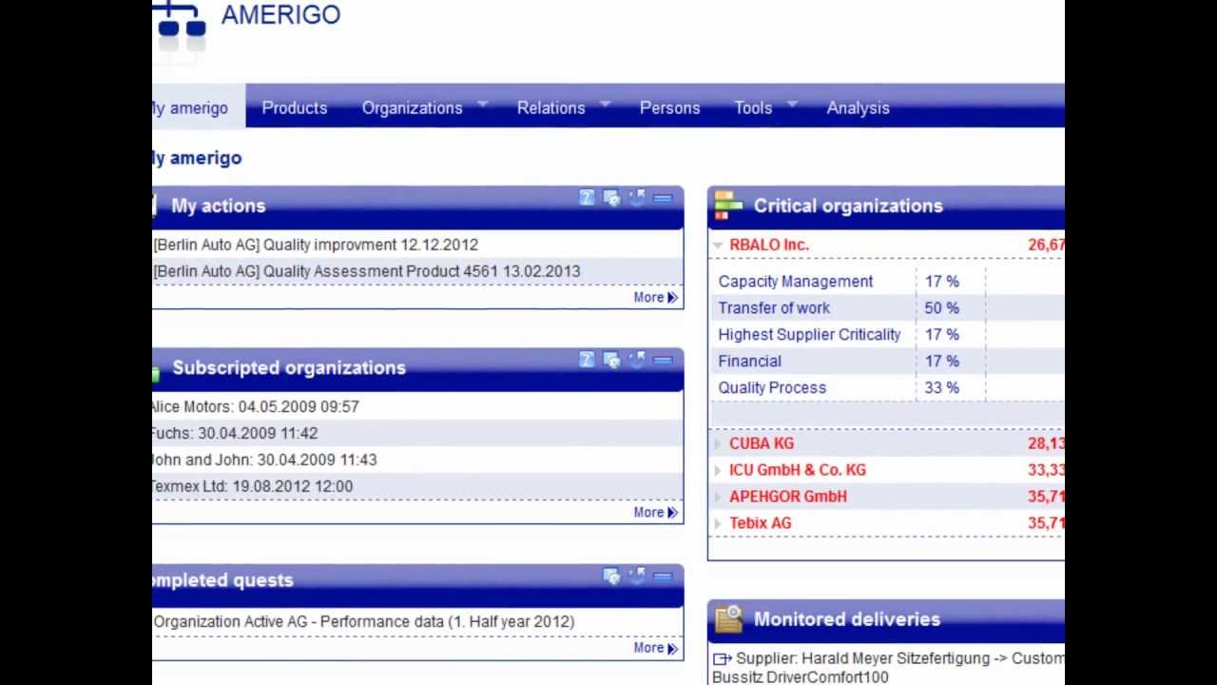Click the undock icon in My actions panel
The height and width of the screenshot is (685, 1217).
click(637, 198)
